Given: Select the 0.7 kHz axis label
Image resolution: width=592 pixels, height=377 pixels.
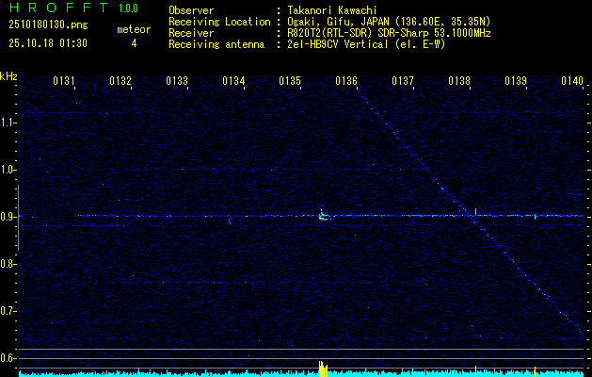Looking at the screenshot, I should pyautogui.click(x=7, y=311).
